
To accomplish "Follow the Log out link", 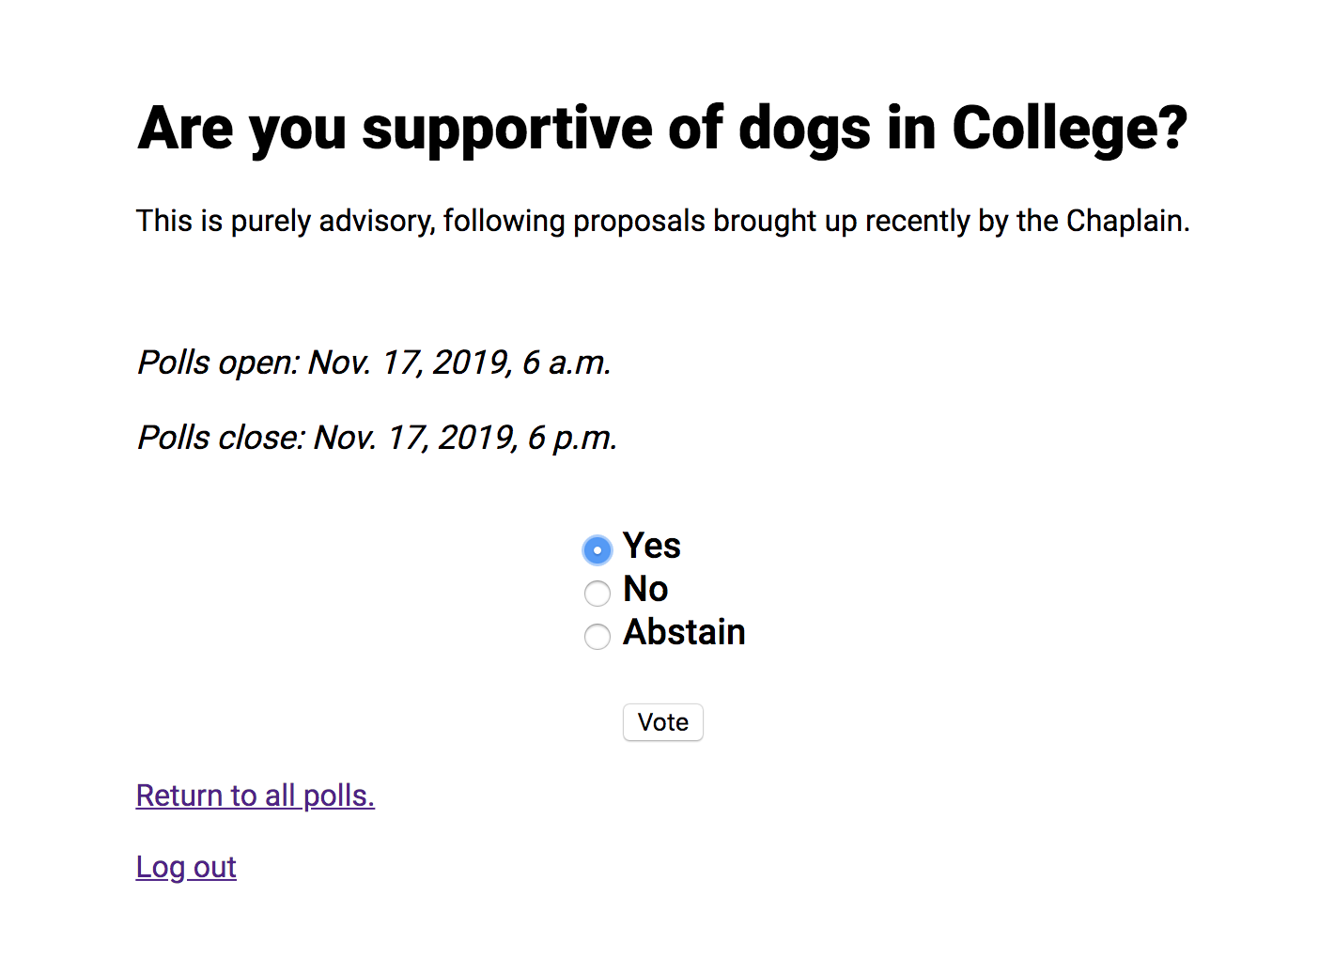I will [x=186, y=867].
